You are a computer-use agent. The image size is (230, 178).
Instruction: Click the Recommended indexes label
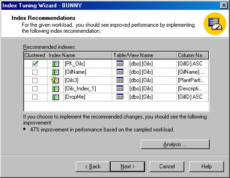coord(49,47)
